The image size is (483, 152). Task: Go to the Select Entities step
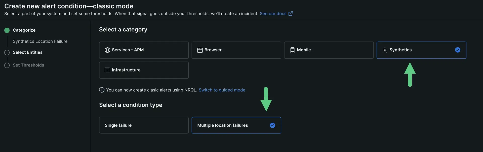28,52
